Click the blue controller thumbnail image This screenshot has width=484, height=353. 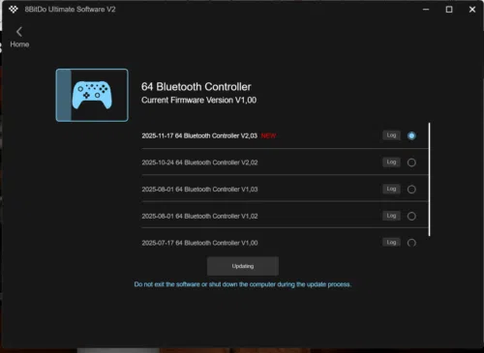click(x=92, y=95)
